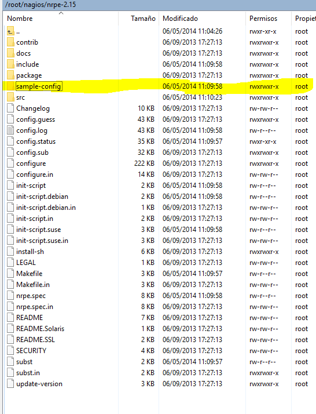Click the rwxr-xr-x permissions of config.status

(x=263, y=141)
